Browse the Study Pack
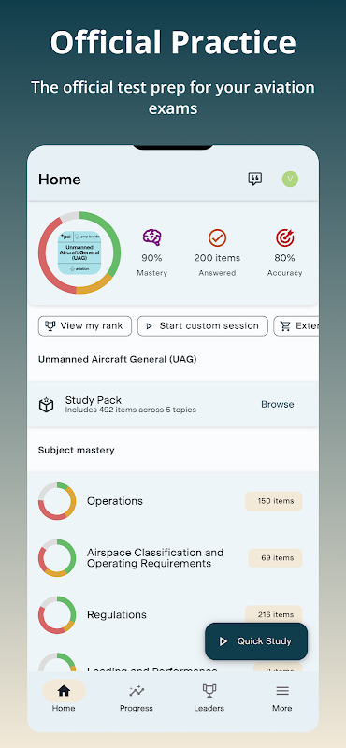This screenshot has height=748, width=346. click(278, 404)
